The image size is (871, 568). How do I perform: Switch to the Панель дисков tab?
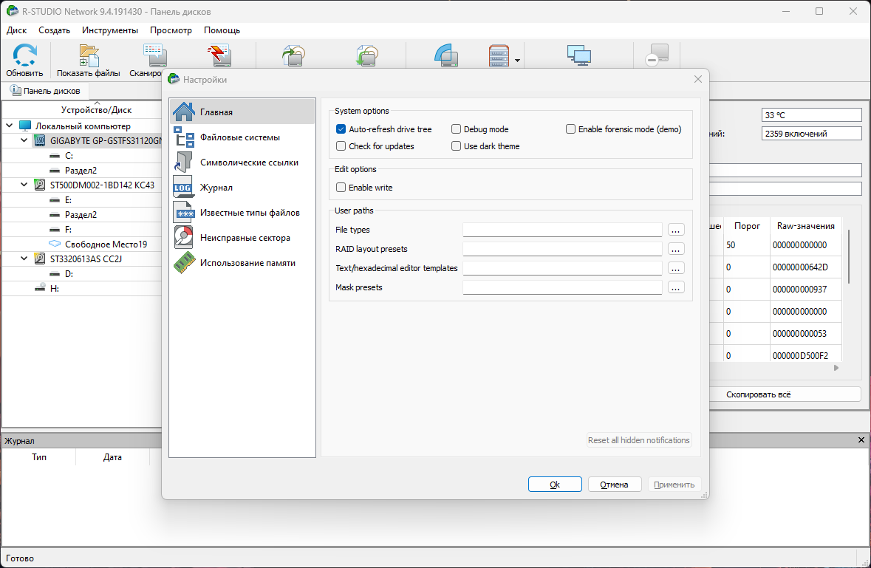(x=46, y=91)
